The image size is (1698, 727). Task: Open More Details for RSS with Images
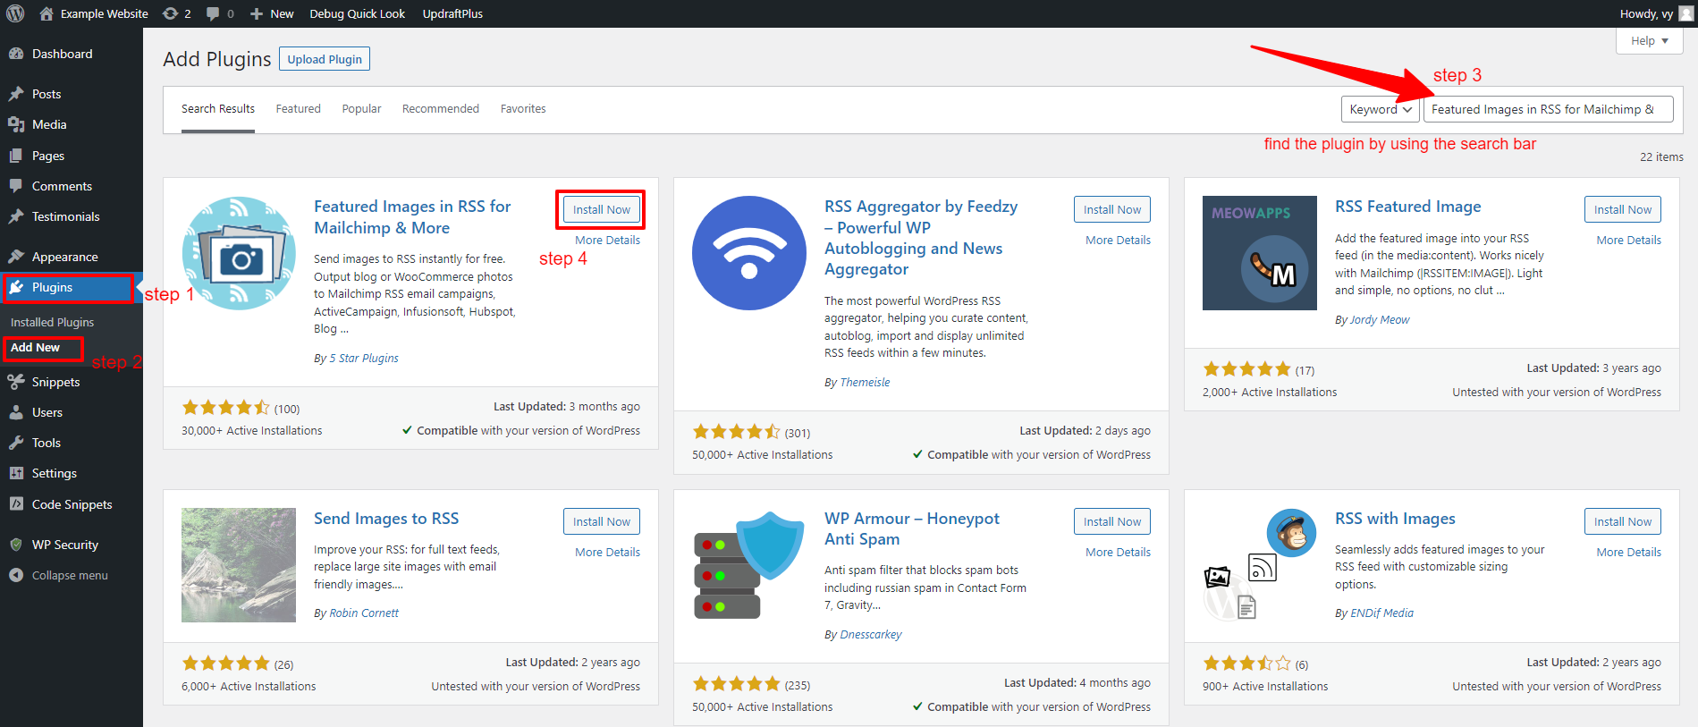click(x=1628, y=552)
